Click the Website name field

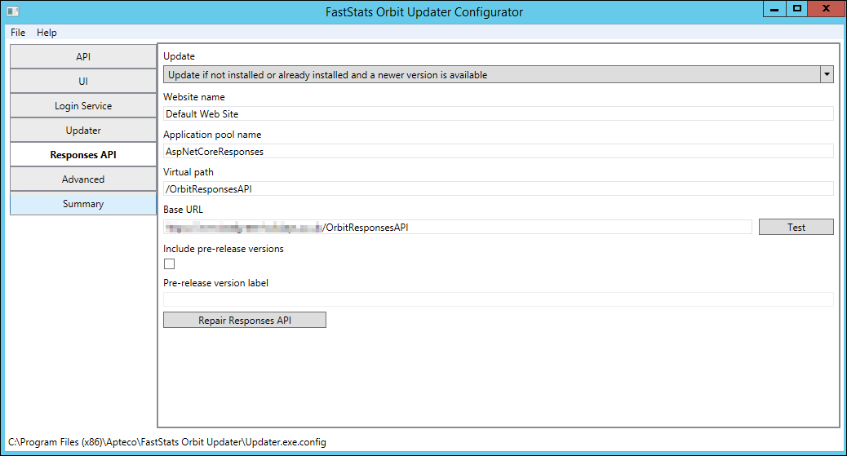tap(498, 113)
